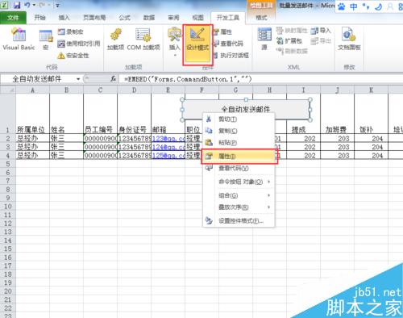403x318 pixels.
Task: Switch to Insert (插入) ribbon tab
Action: pos(64,18)
